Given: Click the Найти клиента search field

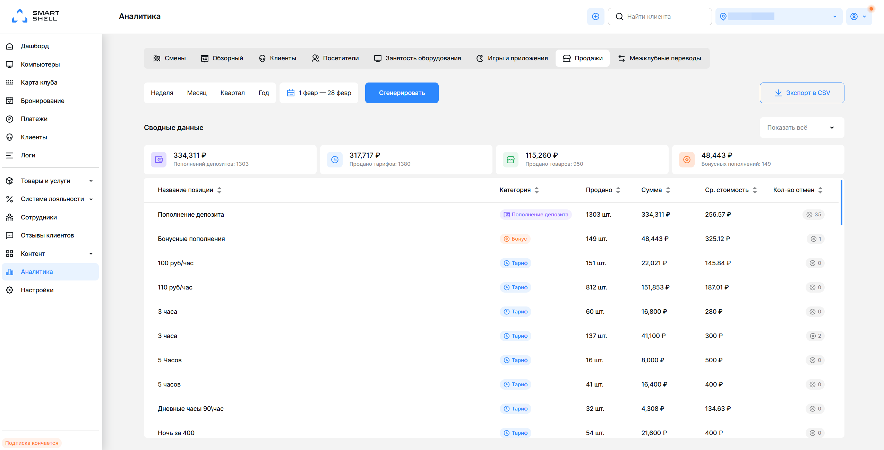Looking at the screenshot, I should [x=660, y=17].
